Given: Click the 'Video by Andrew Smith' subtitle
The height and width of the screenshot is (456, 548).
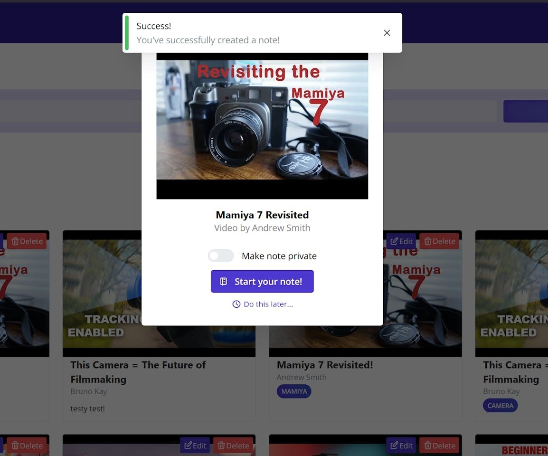Looking at the screenshot, I should coord(262,228).
